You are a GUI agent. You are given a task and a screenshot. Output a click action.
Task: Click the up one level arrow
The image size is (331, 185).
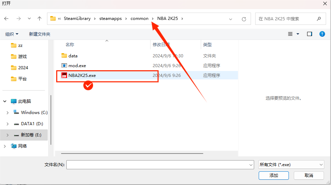pyautogui.click(x=39, y=19)
